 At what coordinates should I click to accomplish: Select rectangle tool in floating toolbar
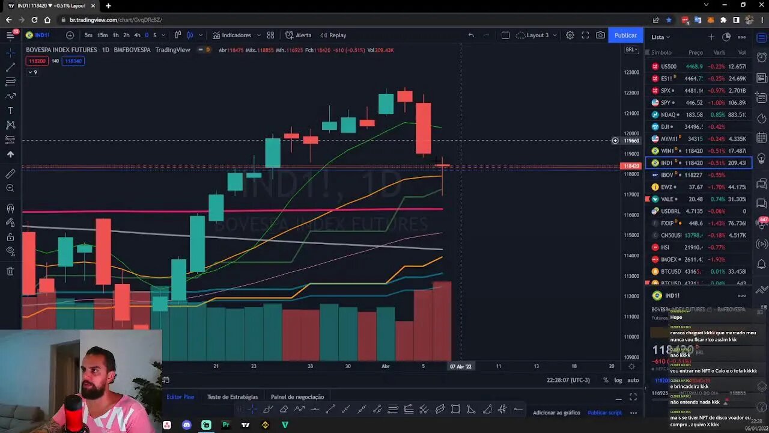[455, 410]
